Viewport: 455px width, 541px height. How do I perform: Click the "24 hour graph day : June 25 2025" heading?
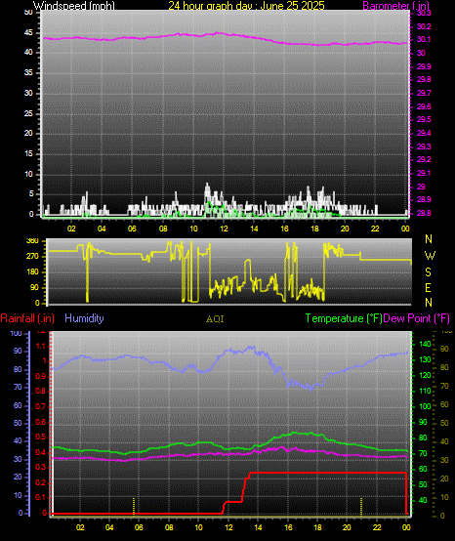pyautogui.click(x=246, y=6)
